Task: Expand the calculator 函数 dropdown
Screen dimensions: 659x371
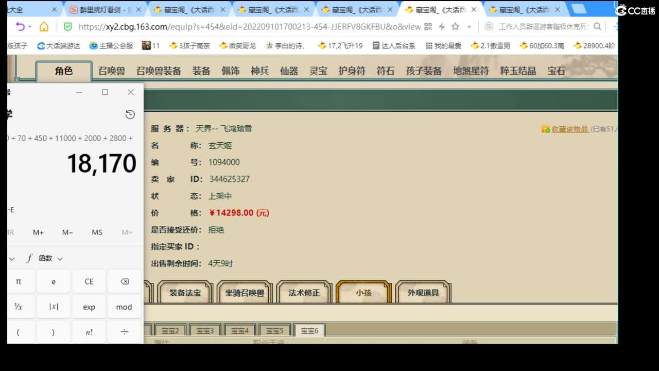Action: pyautogui.click(x=45, y=258)
